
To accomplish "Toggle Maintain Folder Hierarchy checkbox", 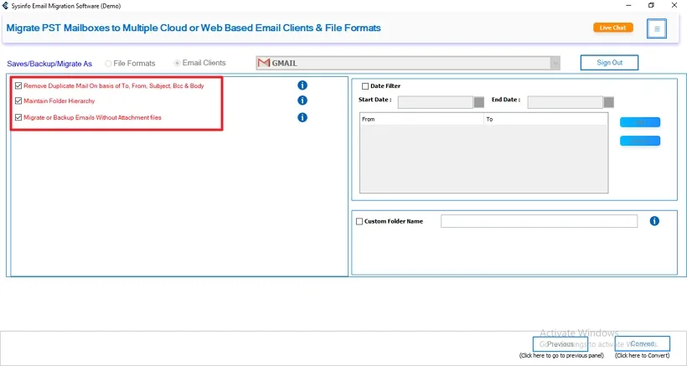I will click(x=18, y=101).
